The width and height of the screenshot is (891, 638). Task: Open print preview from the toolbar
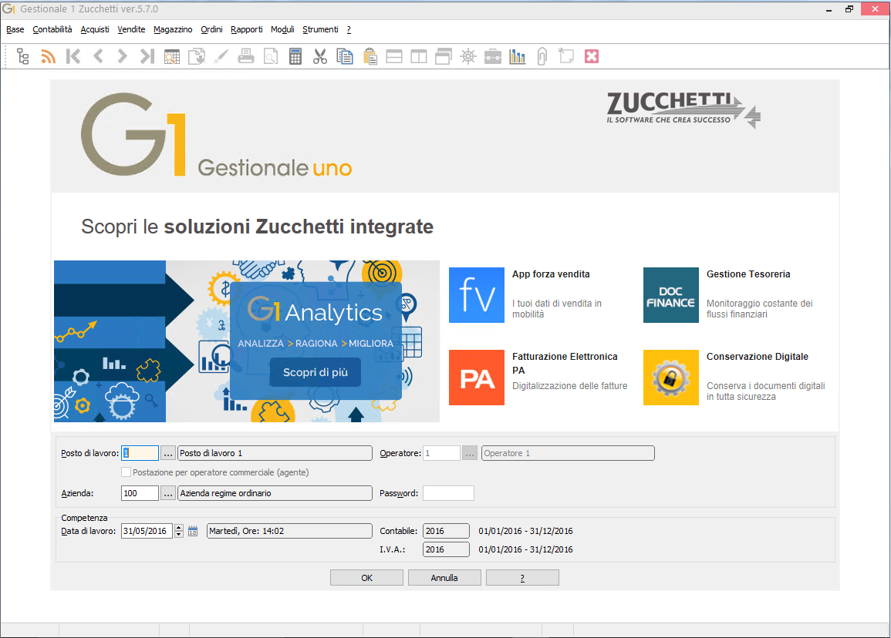click(271, 55)
